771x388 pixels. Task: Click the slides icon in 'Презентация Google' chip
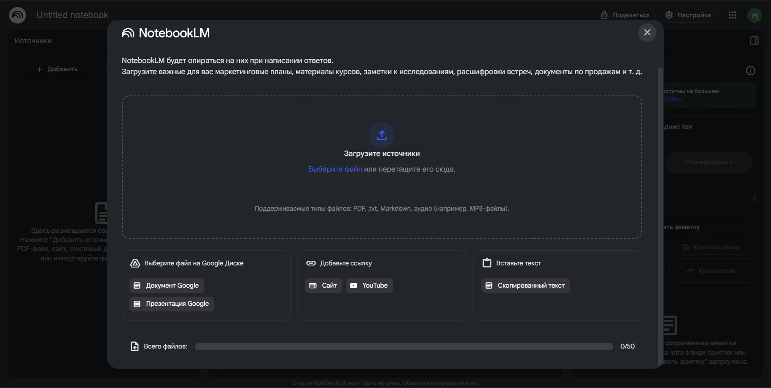pos(137,304)
